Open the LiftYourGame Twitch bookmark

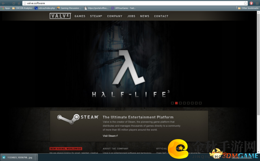click(123, 8)
